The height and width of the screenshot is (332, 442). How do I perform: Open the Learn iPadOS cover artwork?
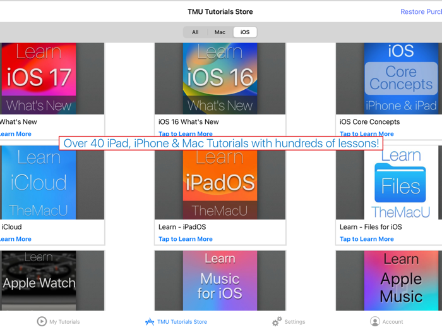point(220,185)
